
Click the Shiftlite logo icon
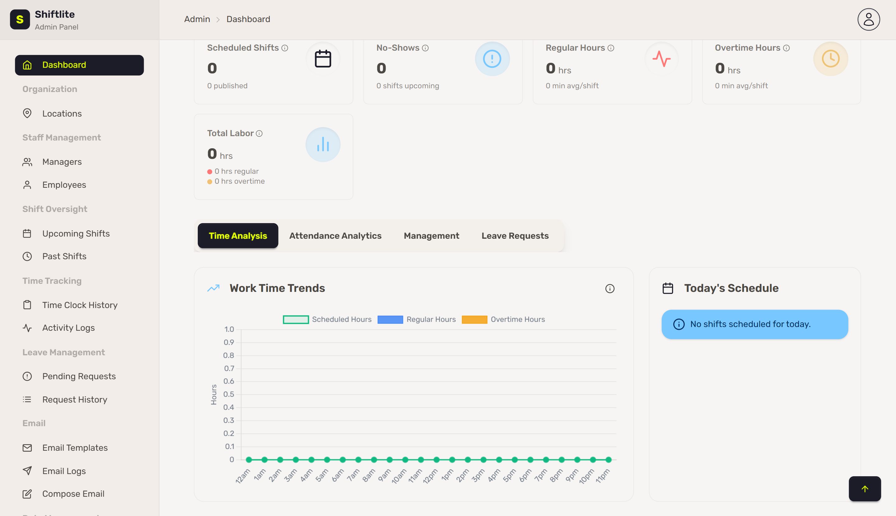click(20, 19)
